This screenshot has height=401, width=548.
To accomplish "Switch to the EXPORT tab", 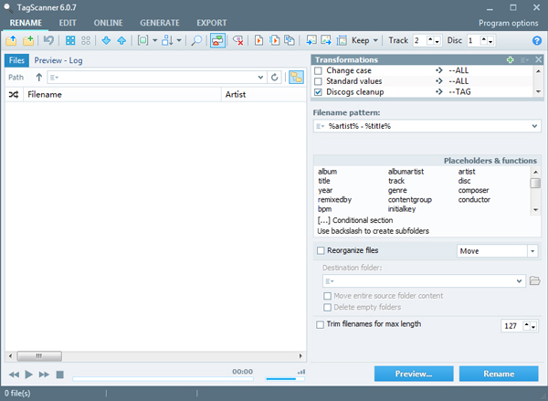I will click(212, 23).
